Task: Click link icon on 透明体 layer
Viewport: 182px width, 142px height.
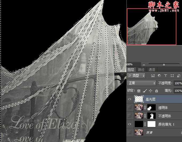Action: [x=145, y=107]
